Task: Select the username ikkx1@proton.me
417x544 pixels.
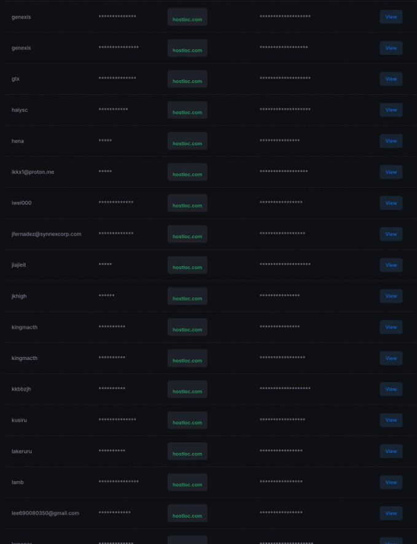Action: pyautogui.click(x=33, y=172)
